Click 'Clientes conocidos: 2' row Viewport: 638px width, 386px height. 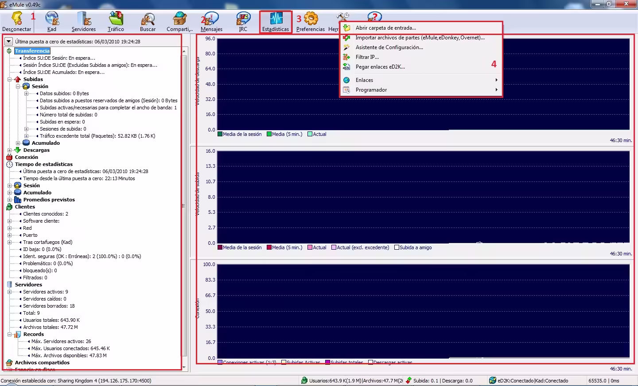coord(46,214)
